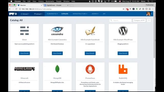Image resolution: width=164 pixels, height=92 pixels.
Task: Click the site information icon in address bar
Action: pyautogui.click(x=20, y=9)
